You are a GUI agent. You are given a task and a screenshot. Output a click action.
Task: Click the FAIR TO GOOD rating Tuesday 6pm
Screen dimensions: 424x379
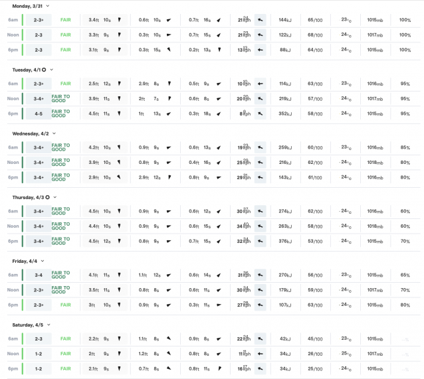pyautogui.click(x=60, y=114)
